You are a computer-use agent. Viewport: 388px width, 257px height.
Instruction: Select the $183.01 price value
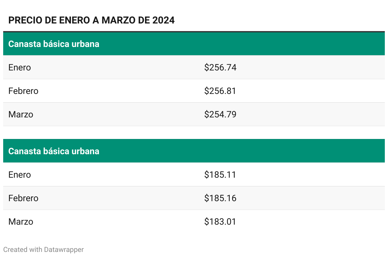pyautogui.click(x=220, y=222)
